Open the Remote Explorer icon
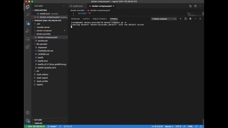 click(27, 39)
